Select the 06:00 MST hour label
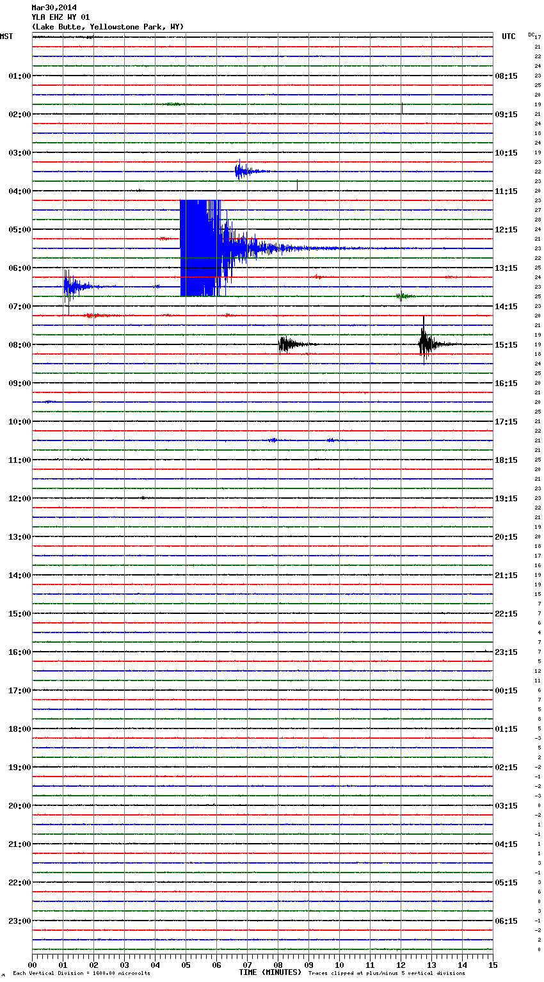Viewport: 544px width, 982px height. pos(20,268)
